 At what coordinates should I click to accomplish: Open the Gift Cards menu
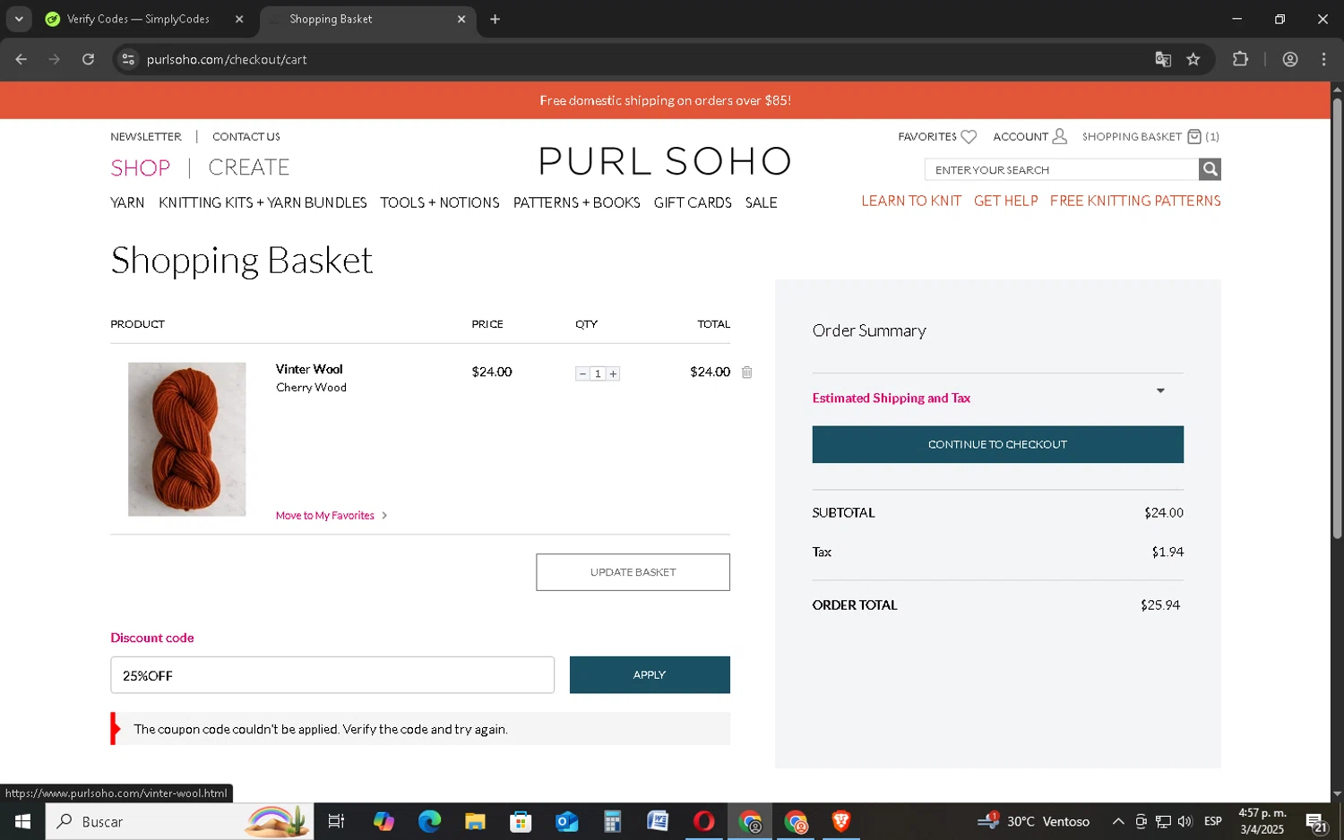[693, 203]
